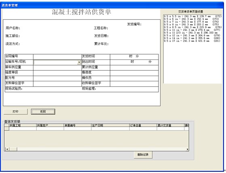The height and width of the screenshot is (173, 226).
Task: Select the 9.5 x 11 2/3 in paper size
Action: [x=192, y=33]
